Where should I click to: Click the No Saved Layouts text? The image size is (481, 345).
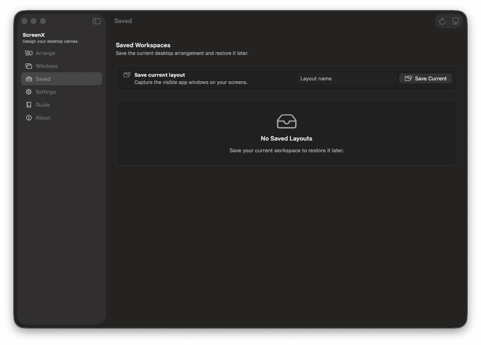287,139
